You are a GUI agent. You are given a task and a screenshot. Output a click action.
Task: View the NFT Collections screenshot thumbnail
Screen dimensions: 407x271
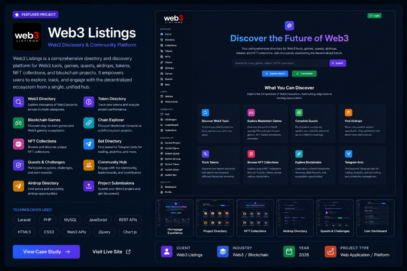click(255, 218)
